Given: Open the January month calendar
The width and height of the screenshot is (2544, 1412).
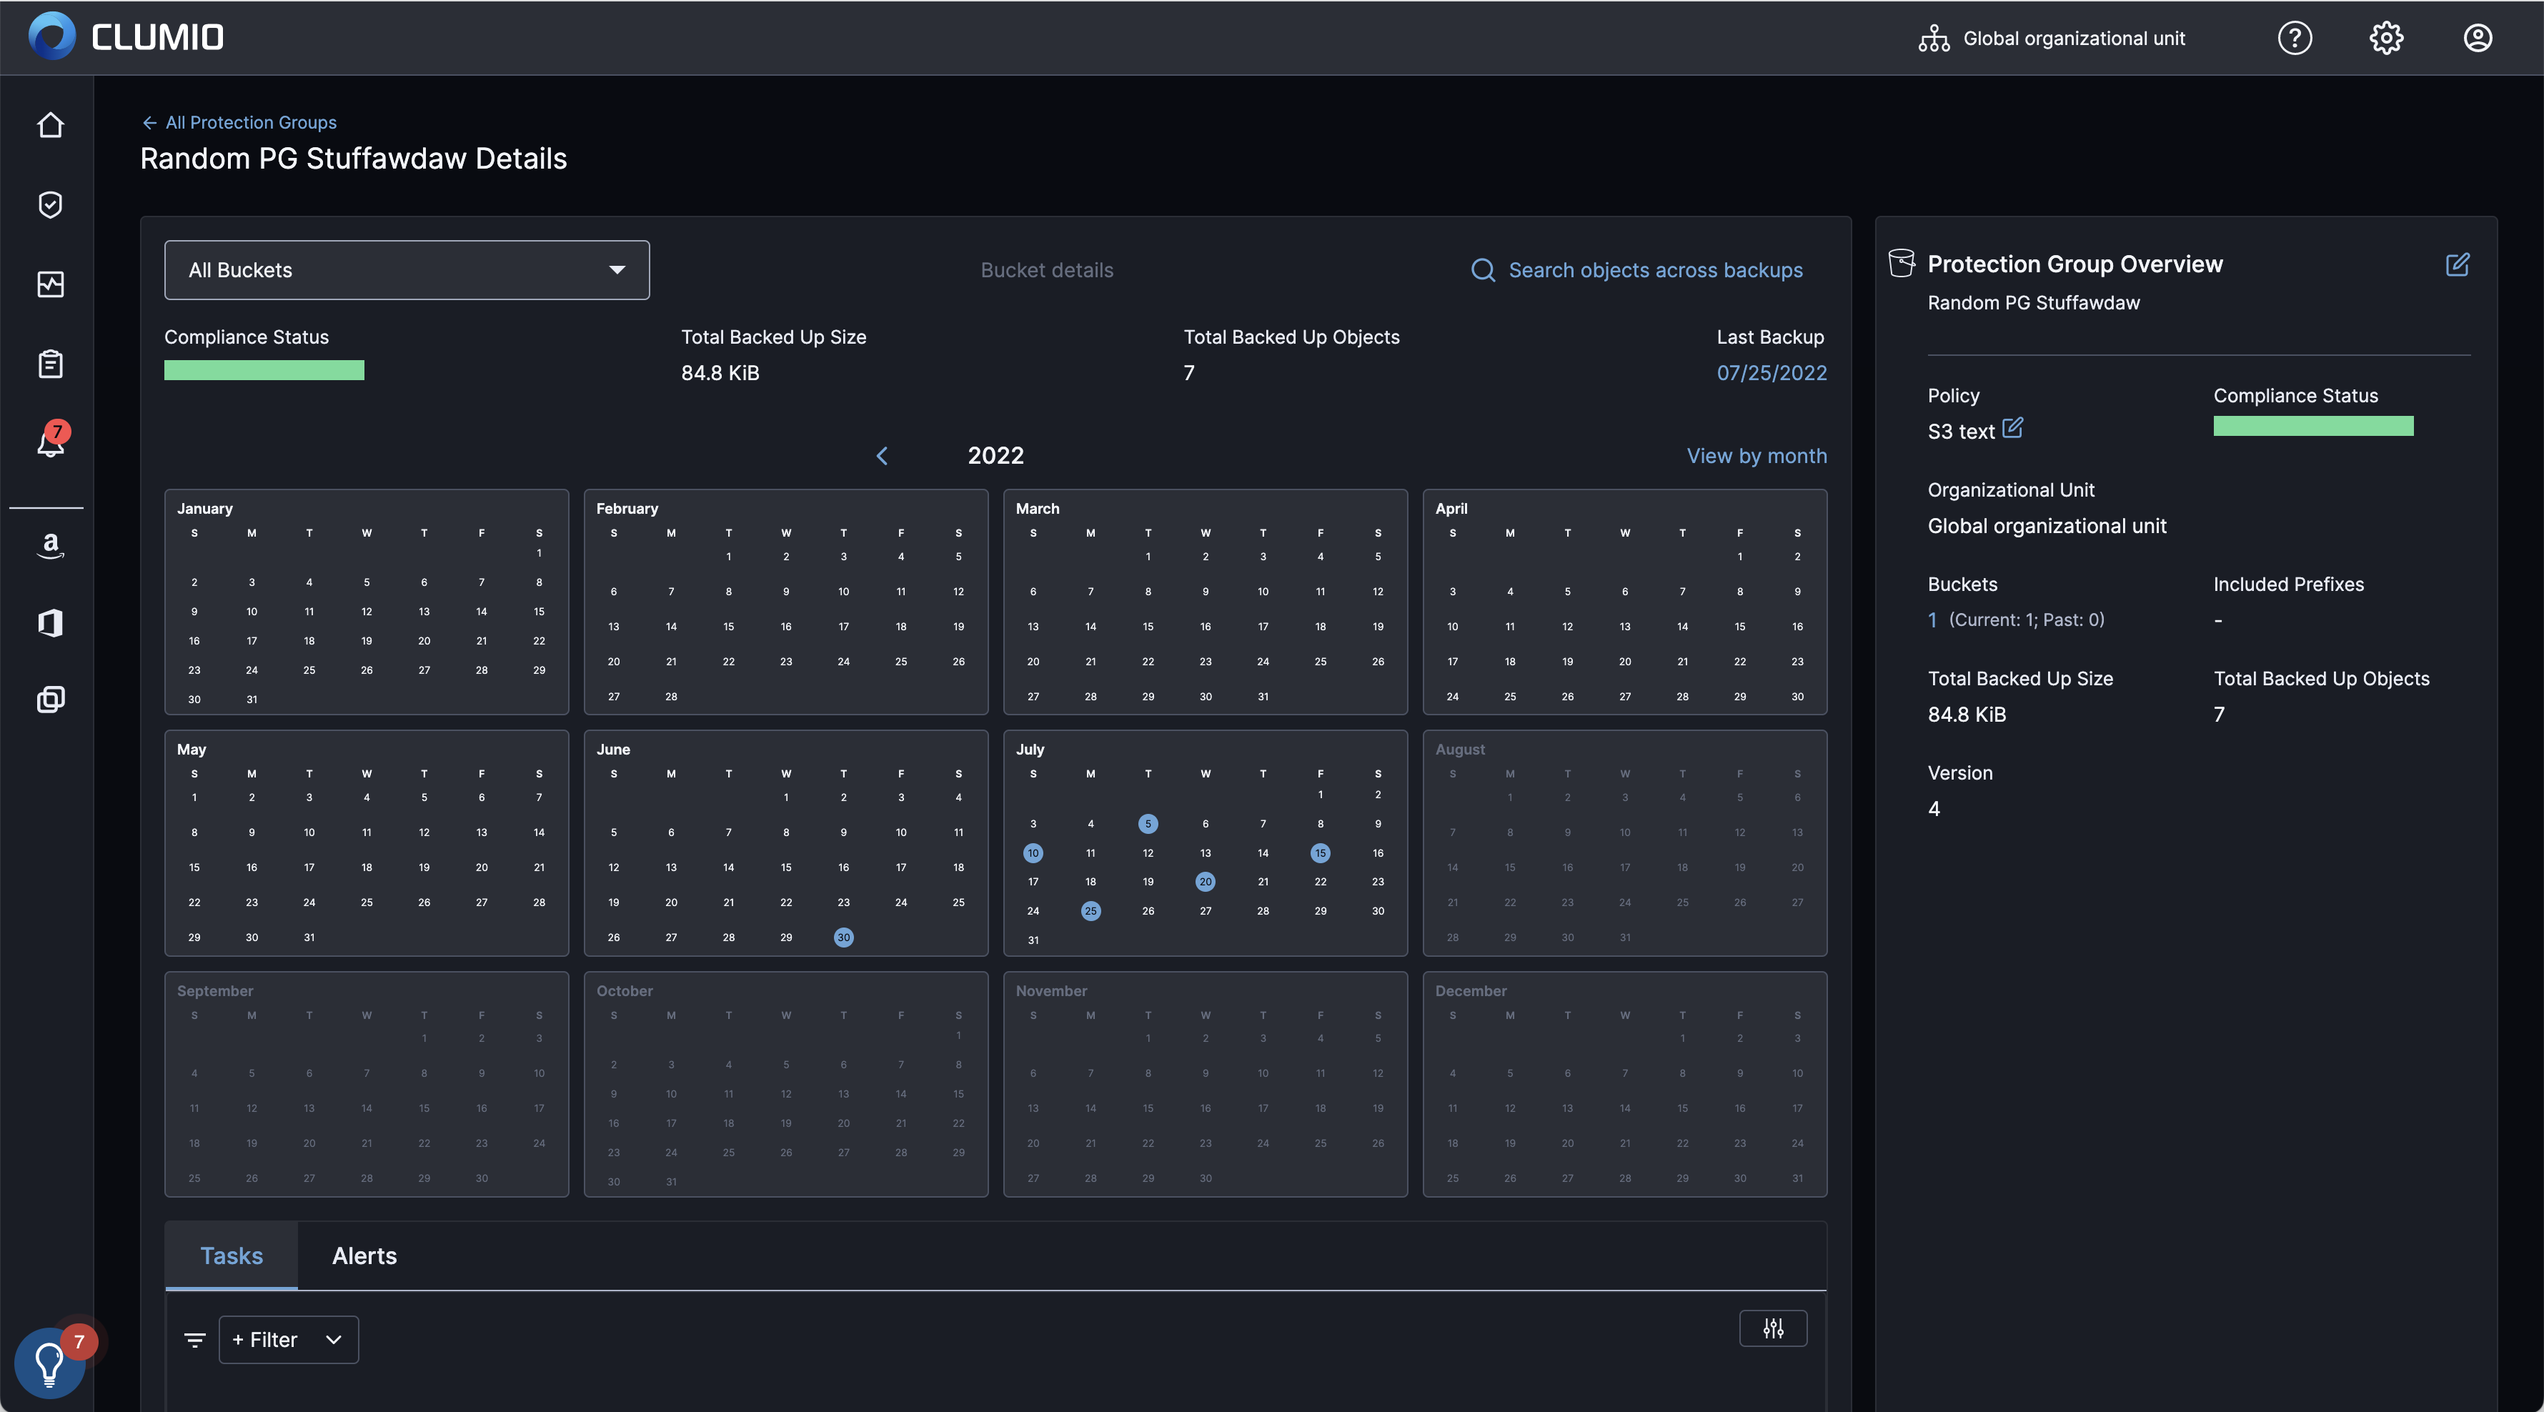Looking at the screenshot, I should click(x=367, y=602).
